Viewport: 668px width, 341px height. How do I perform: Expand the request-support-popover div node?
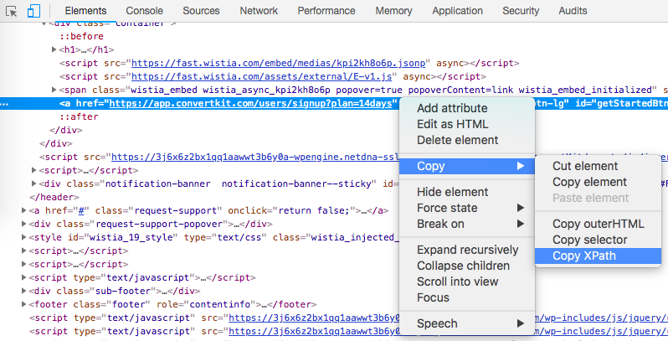[x=25, y=224]
